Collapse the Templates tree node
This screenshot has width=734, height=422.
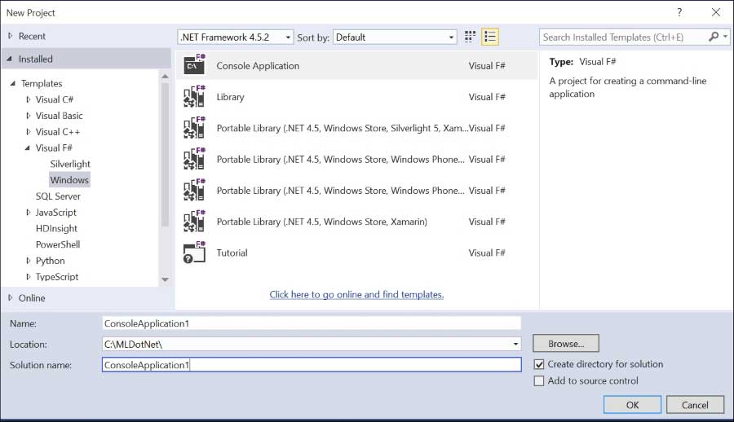pyautogui.click(x=12, y=83)
